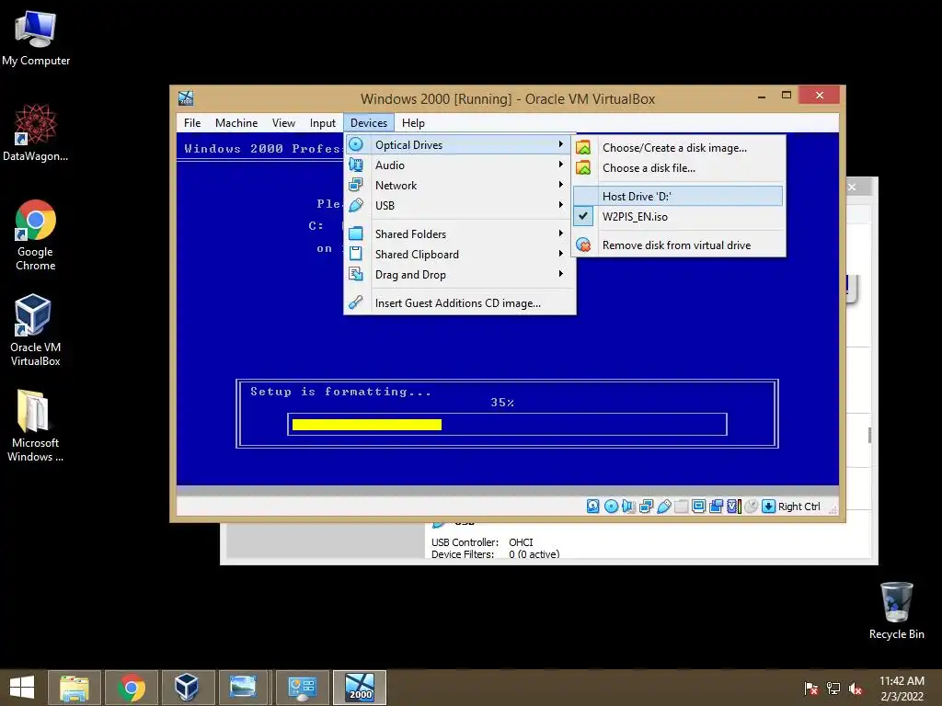Click the photo viewer taskbar icon

click(243, 688)
